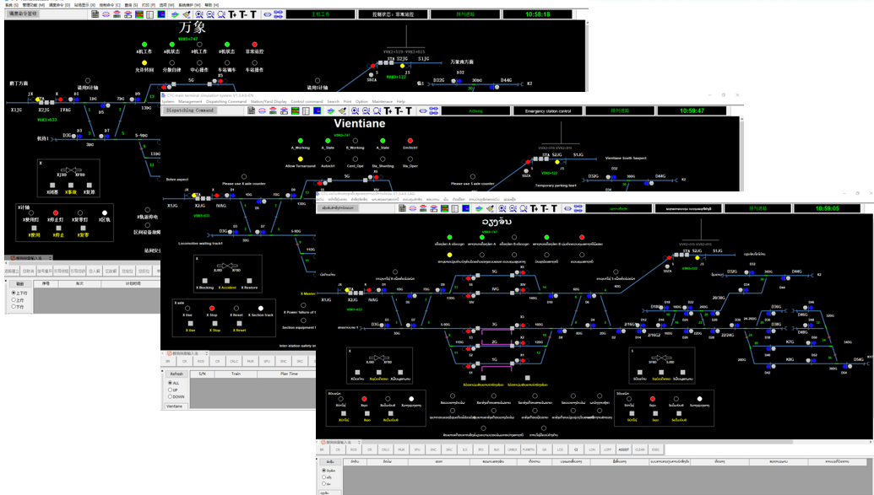Select the DOWN radio button

point(169,397)
